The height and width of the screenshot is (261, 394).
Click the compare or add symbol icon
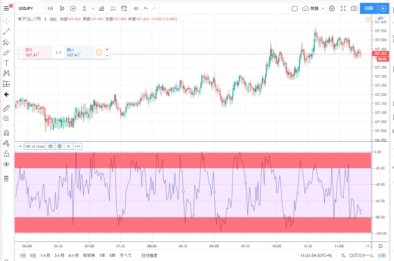[x=73, y=8]
